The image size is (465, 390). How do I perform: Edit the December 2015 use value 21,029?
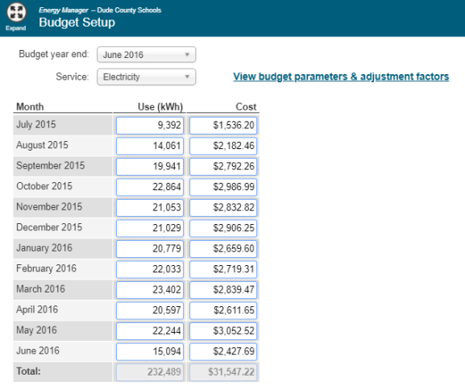pyautogui.click(x=150, y=228)
